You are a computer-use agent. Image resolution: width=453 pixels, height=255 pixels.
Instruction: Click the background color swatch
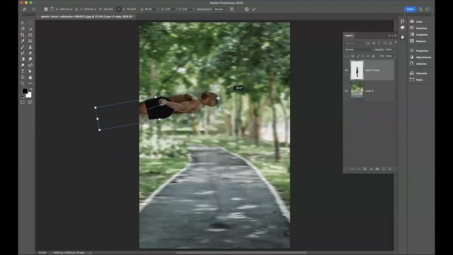pyautogui.click(x=29, y=95)
